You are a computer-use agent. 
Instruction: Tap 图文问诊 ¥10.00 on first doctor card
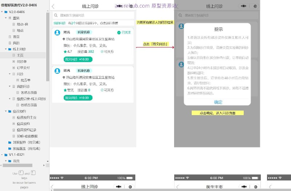(x=78, y=59)
